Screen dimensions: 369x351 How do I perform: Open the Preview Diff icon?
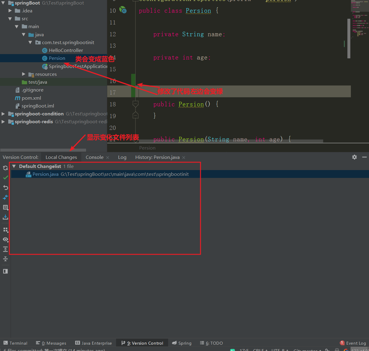(5, 208)
